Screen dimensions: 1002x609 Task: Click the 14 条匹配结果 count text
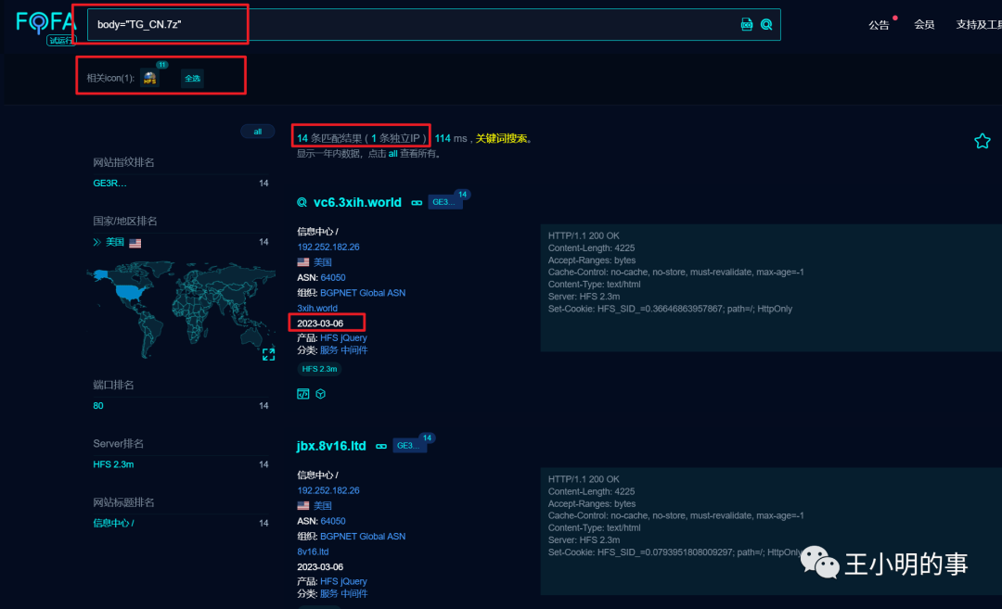329,138
